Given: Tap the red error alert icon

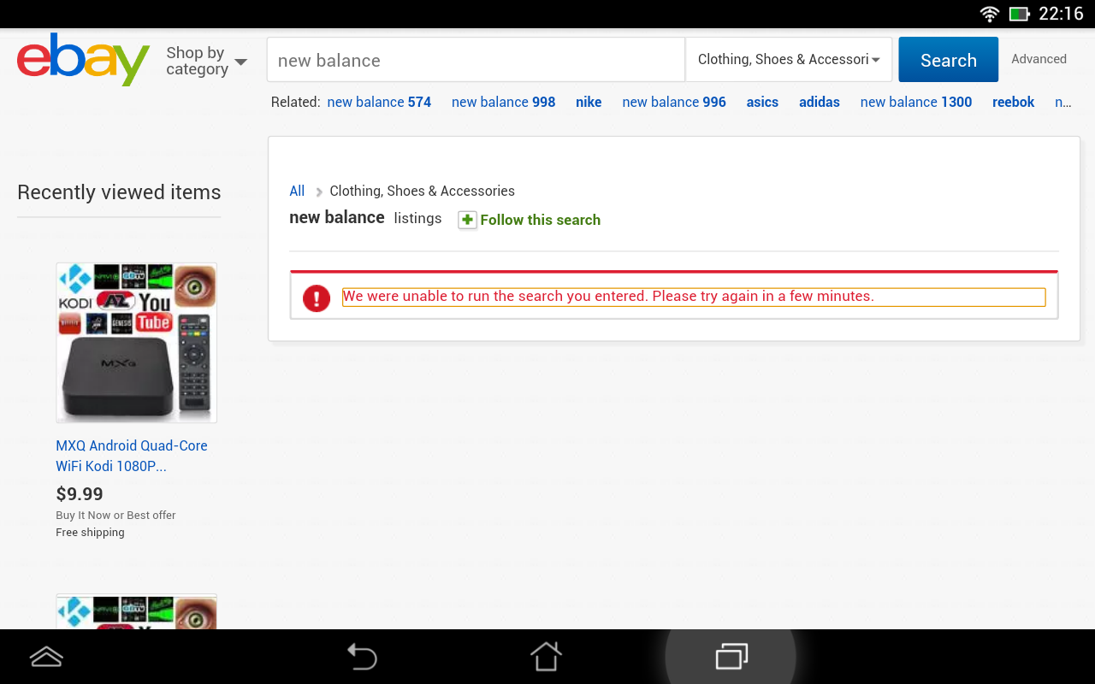Looking at the screenshot, I should click(317, 298).
